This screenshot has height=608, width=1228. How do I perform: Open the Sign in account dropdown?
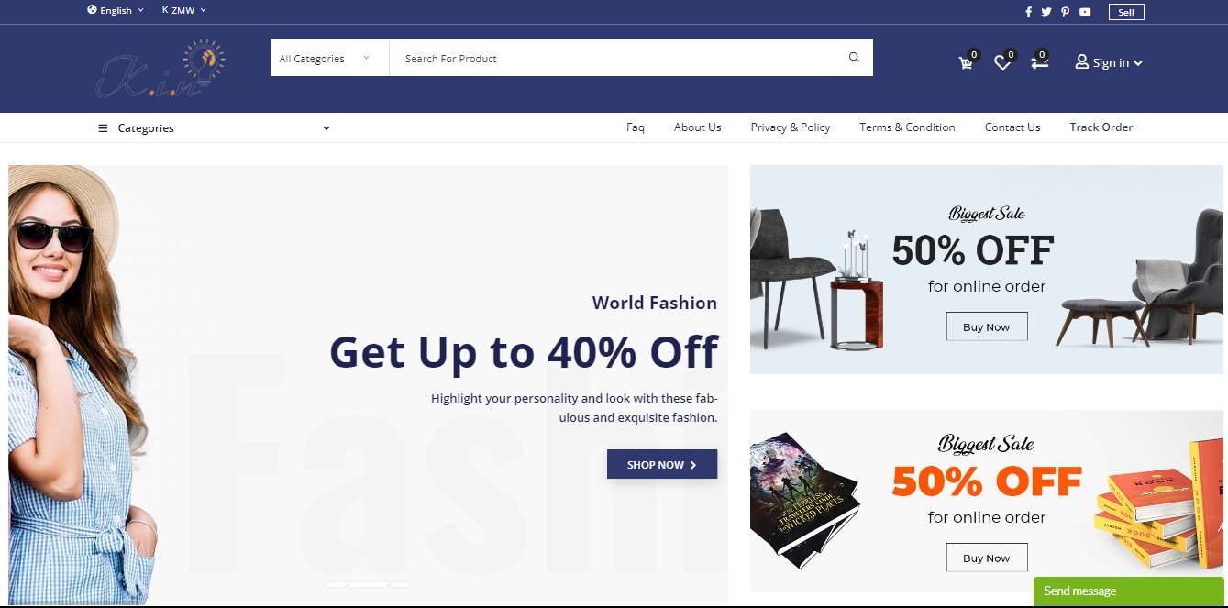click(x=1109, y=62)
